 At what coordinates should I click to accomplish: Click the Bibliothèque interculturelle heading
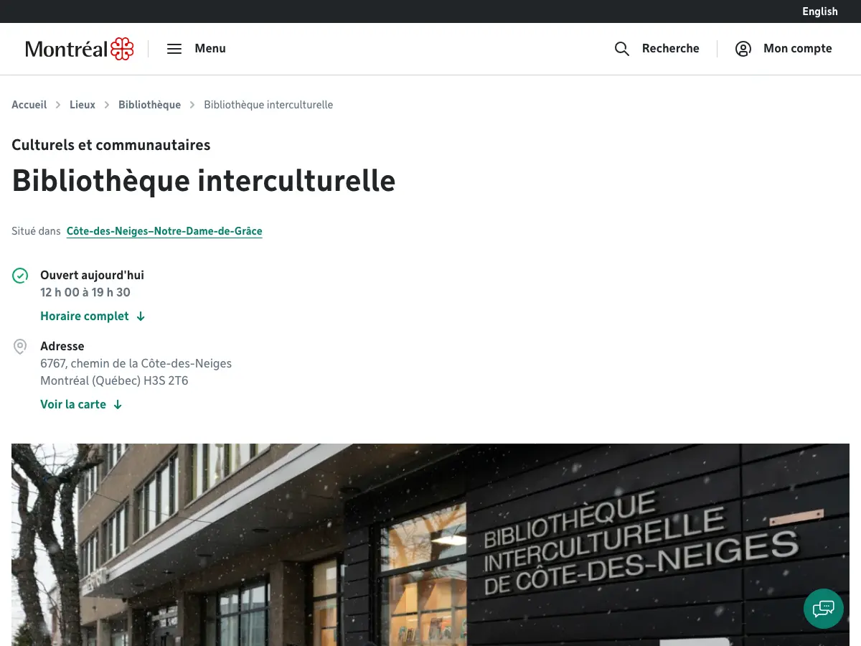tap(204, 180)
